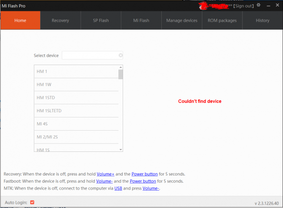Click the Sign out link

pos(243,6)
